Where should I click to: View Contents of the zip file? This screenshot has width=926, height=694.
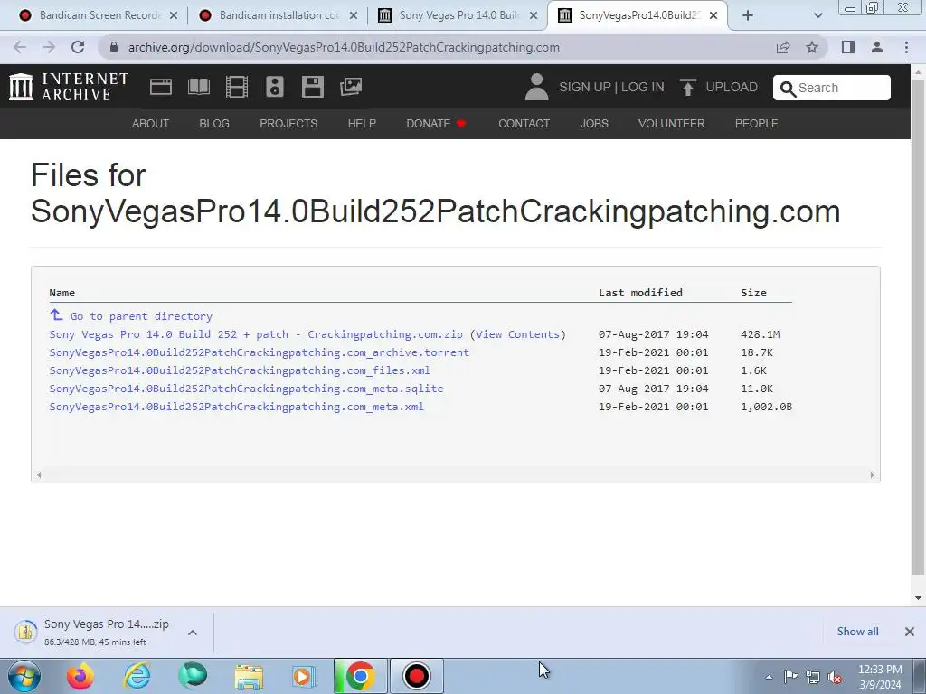517,334
